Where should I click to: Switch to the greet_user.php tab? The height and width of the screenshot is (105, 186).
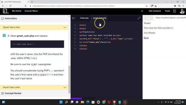[100, 18]
